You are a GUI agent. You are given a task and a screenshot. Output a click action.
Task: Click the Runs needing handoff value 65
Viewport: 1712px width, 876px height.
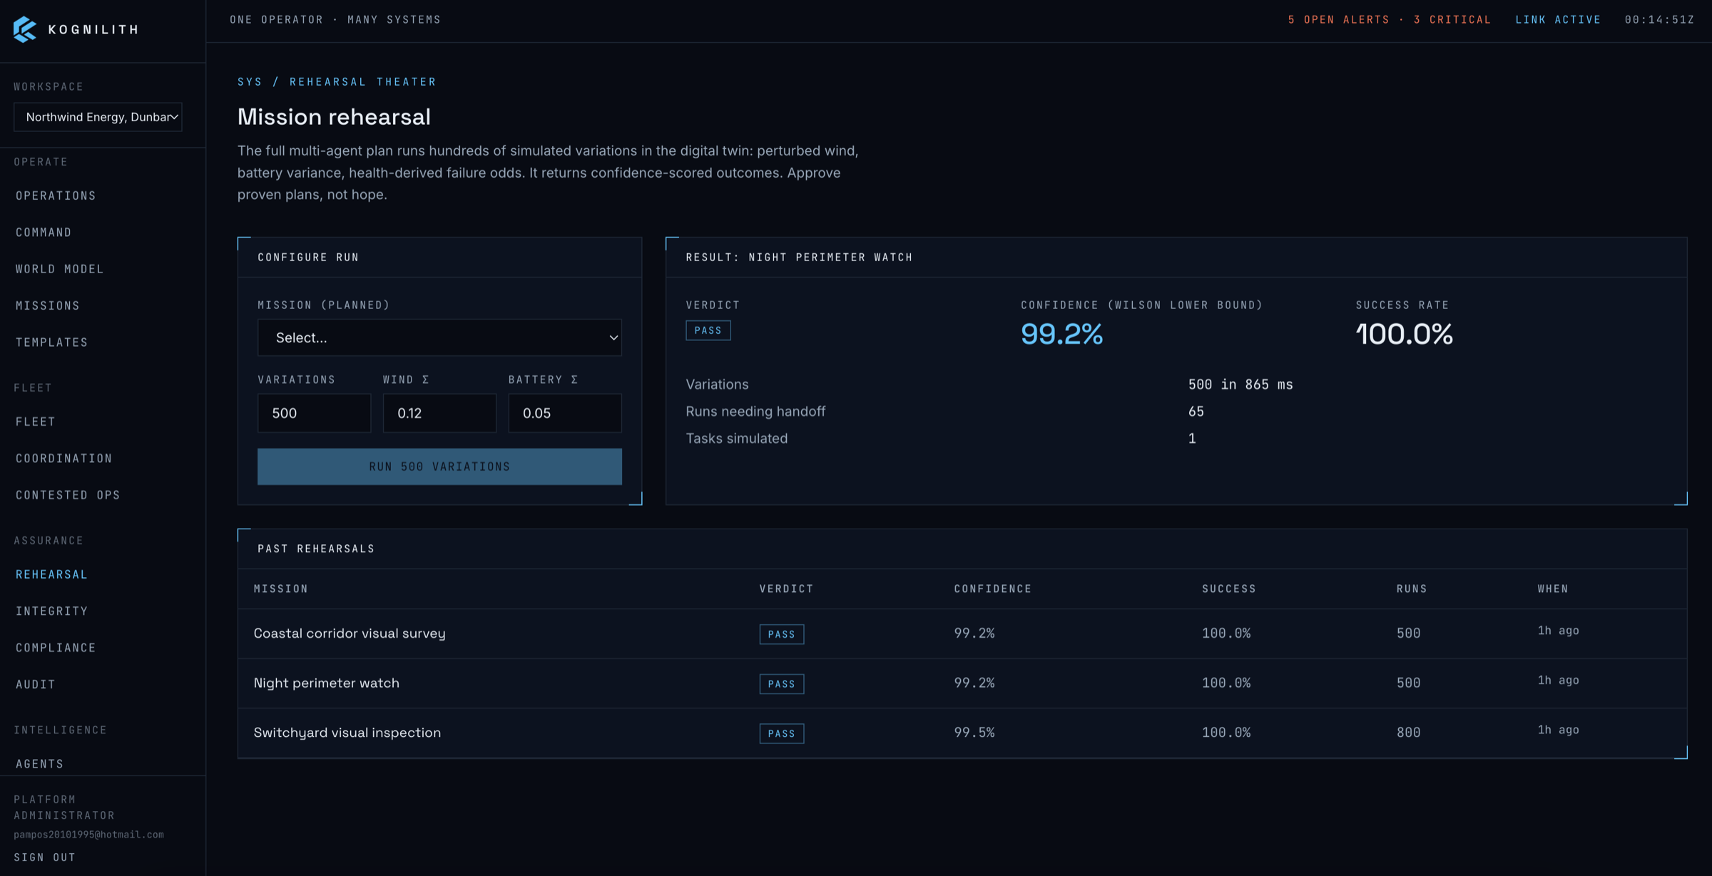coord(1196,412)
